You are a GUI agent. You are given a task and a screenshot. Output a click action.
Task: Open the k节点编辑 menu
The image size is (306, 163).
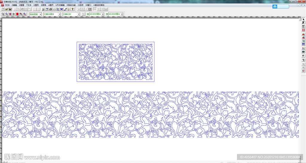(x=60, y=5)
